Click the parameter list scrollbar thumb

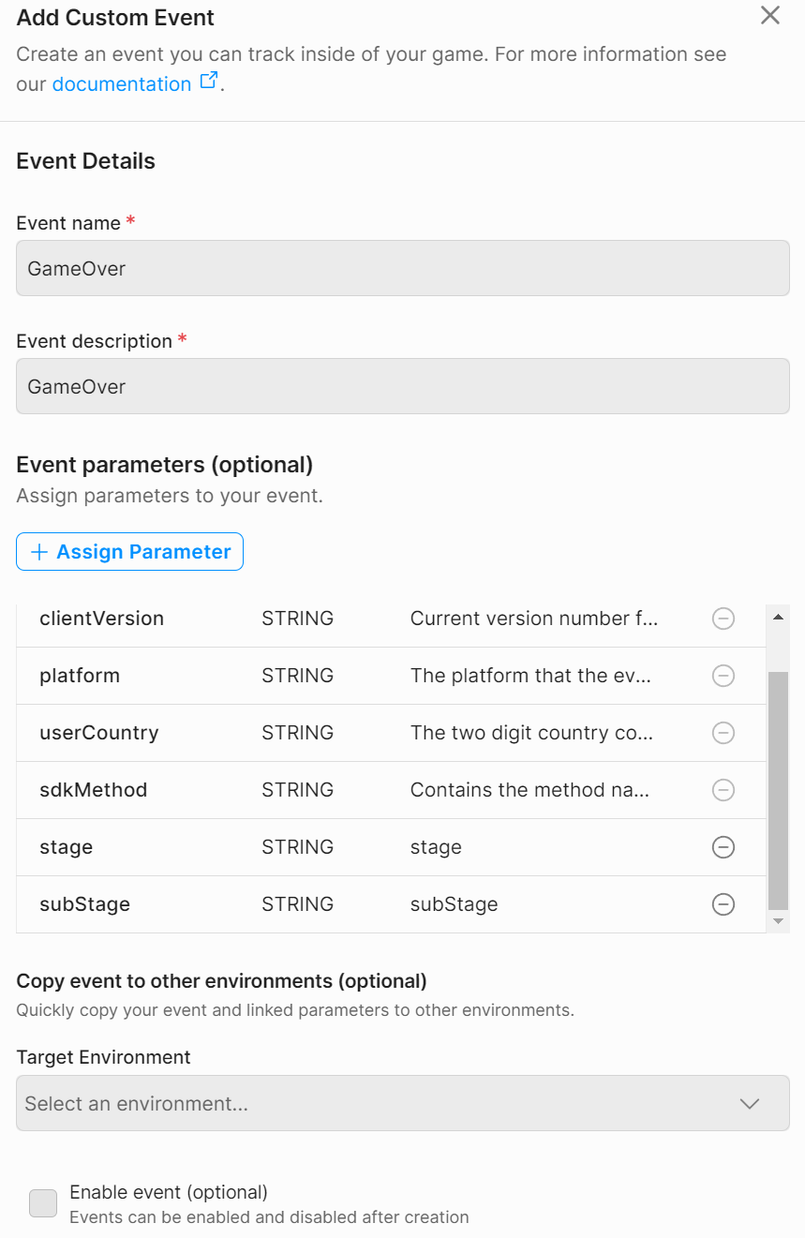click(778, 790)
